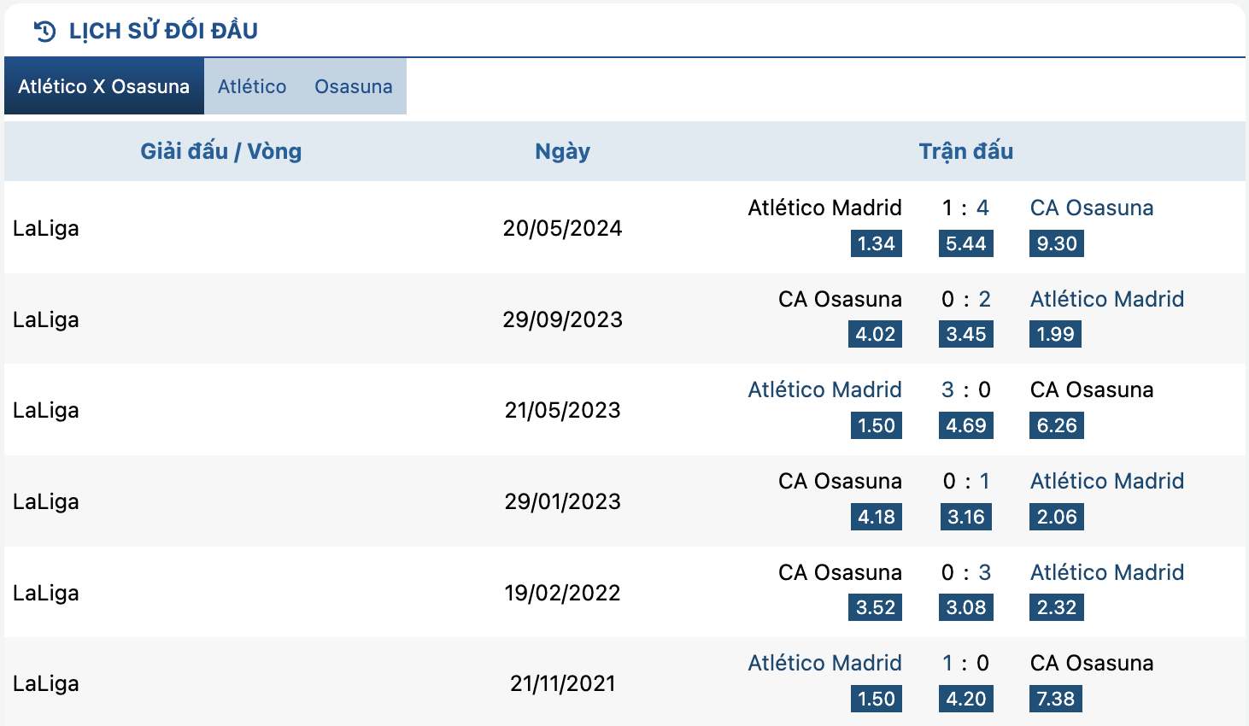Click the 4.18 odds badge
This screenshot has width=1249, height=726.
[x=877, y=517]
